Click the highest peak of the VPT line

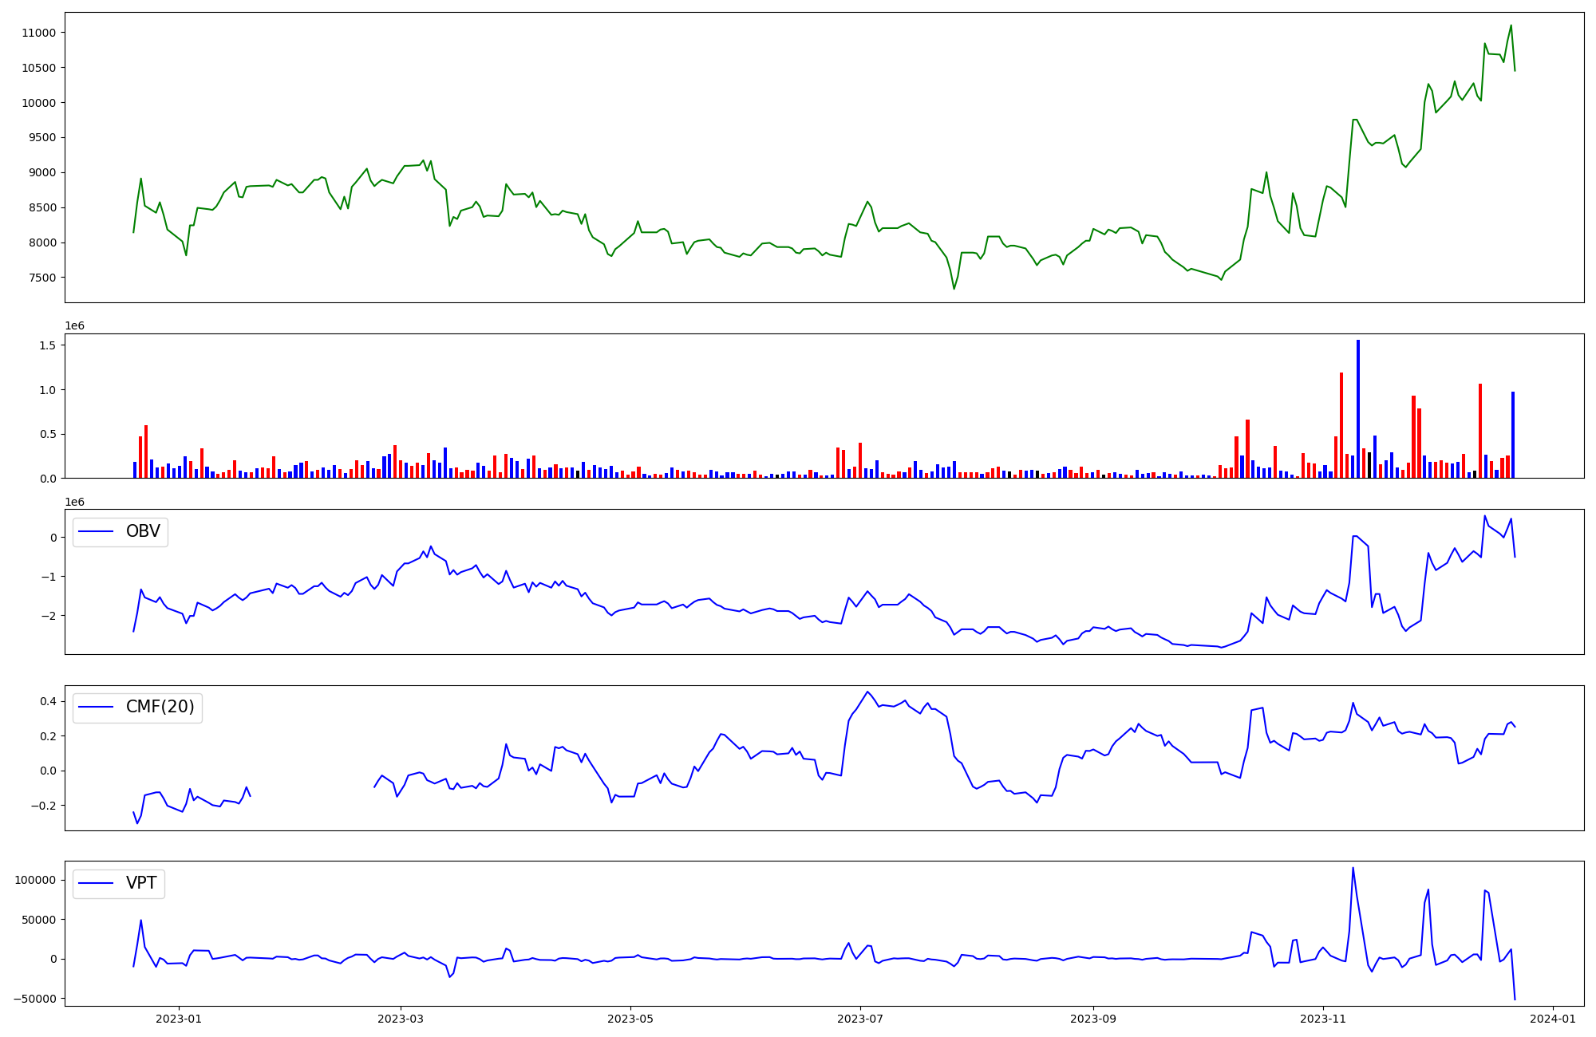point(1353,869)
